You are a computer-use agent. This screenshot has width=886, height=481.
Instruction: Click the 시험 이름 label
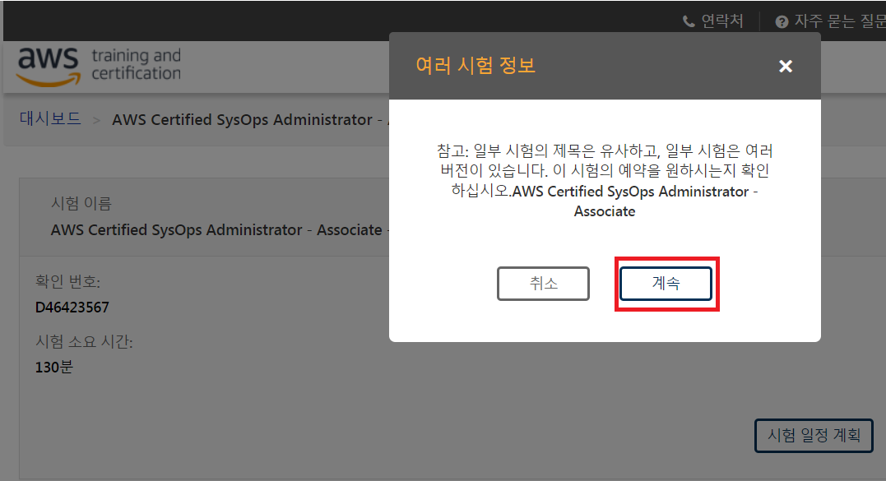(x=81, y=202)
